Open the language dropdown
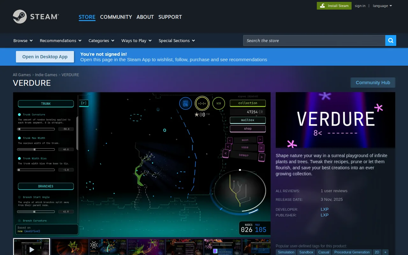408x255 pixels. pos(382,6)
